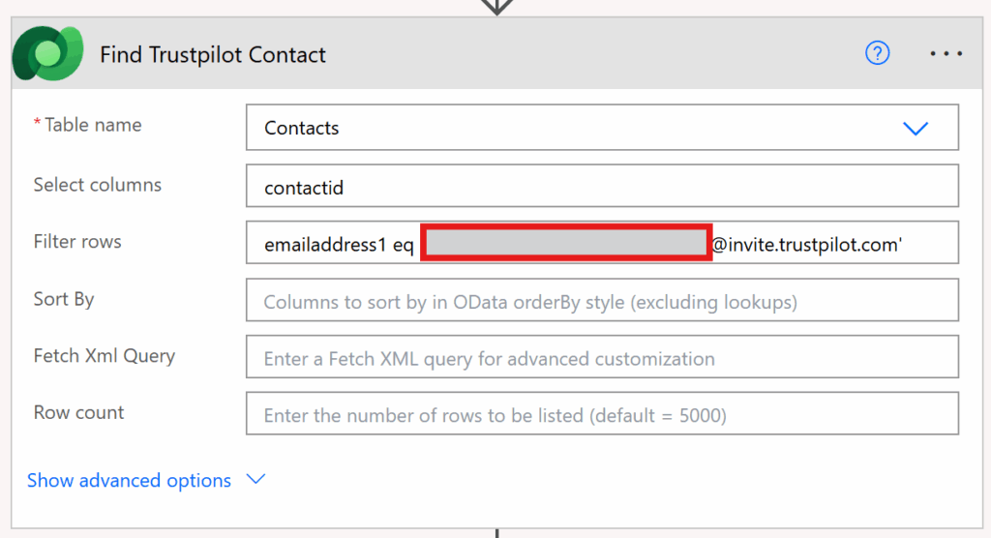
Task: Expand the Table name dropdown chevron
Action: point(915,129)
